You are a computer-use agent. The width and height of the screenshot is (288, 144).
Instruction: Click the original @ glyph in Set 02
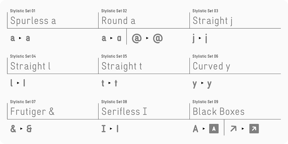pyautogui.click(x=137, y=39)
